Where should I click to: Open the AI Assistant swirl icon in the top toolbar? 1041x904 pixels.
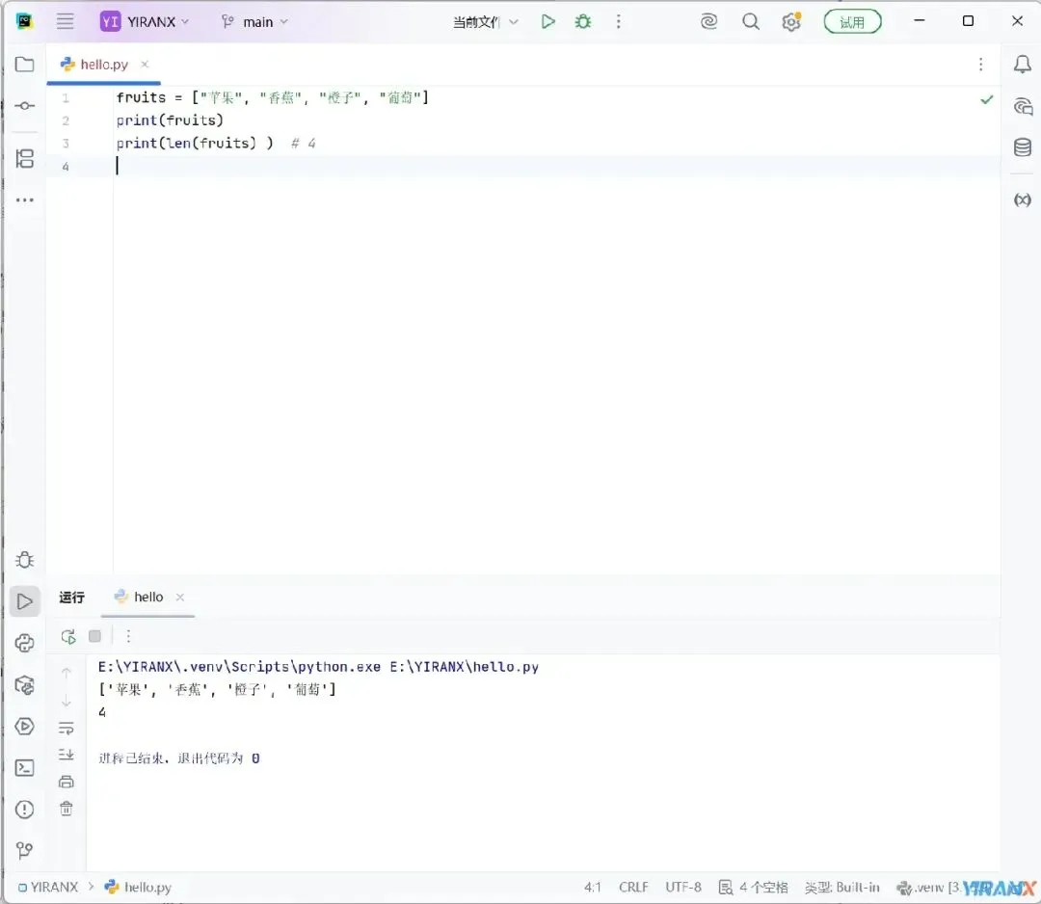click(x=708, y=22)
